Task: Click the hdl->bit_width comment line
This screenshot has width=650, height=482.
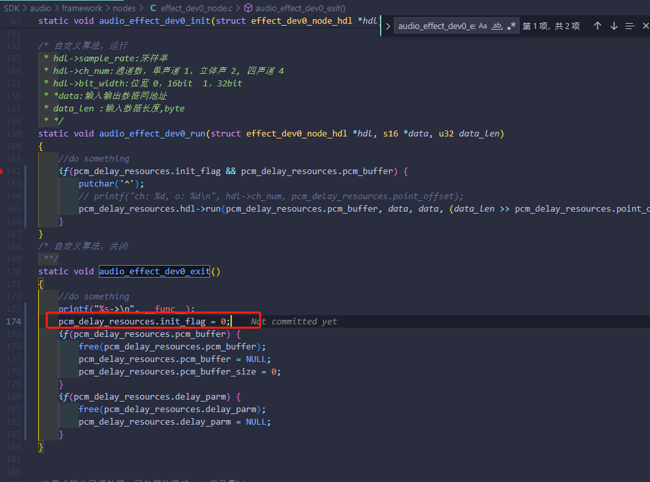Action: pos(143,83)
